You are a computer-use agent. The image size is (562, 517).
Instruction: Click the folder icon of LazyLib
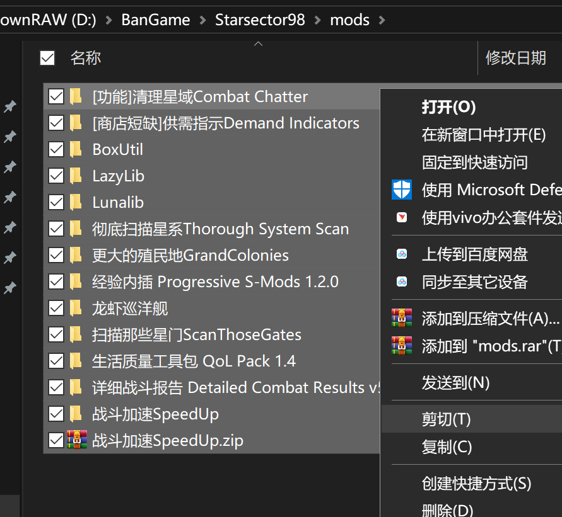(x=76, y=176)
